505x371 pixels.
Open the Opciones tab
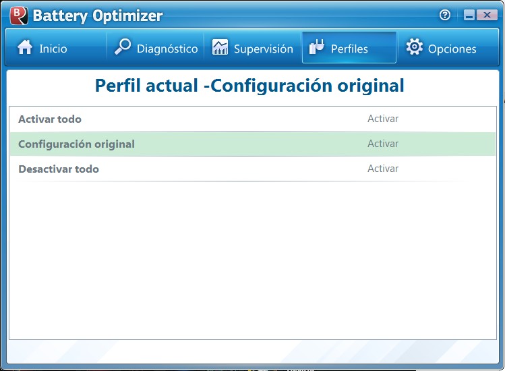[447, 47]
